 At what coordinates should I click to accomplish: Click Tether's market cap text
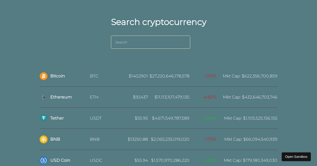[x=251, y=118]
